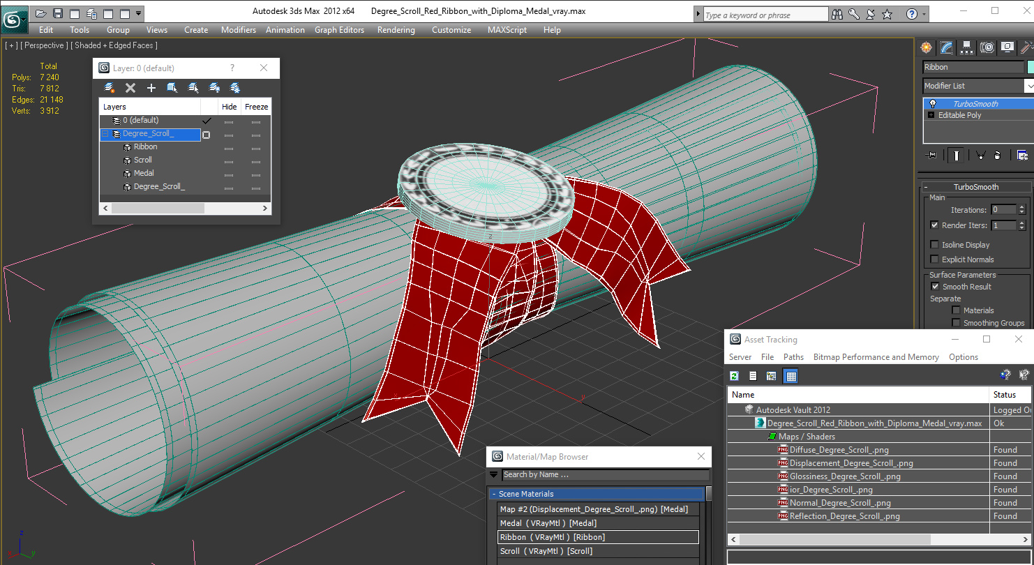Click Hide column header in Layer dialog
Viewport: 1034px width, 565px height.
tap(229, 107)
